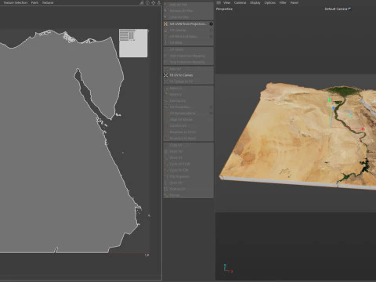Select Start Interactive Mapping command
Screen dimensions: 376x282
coord(187,56)
